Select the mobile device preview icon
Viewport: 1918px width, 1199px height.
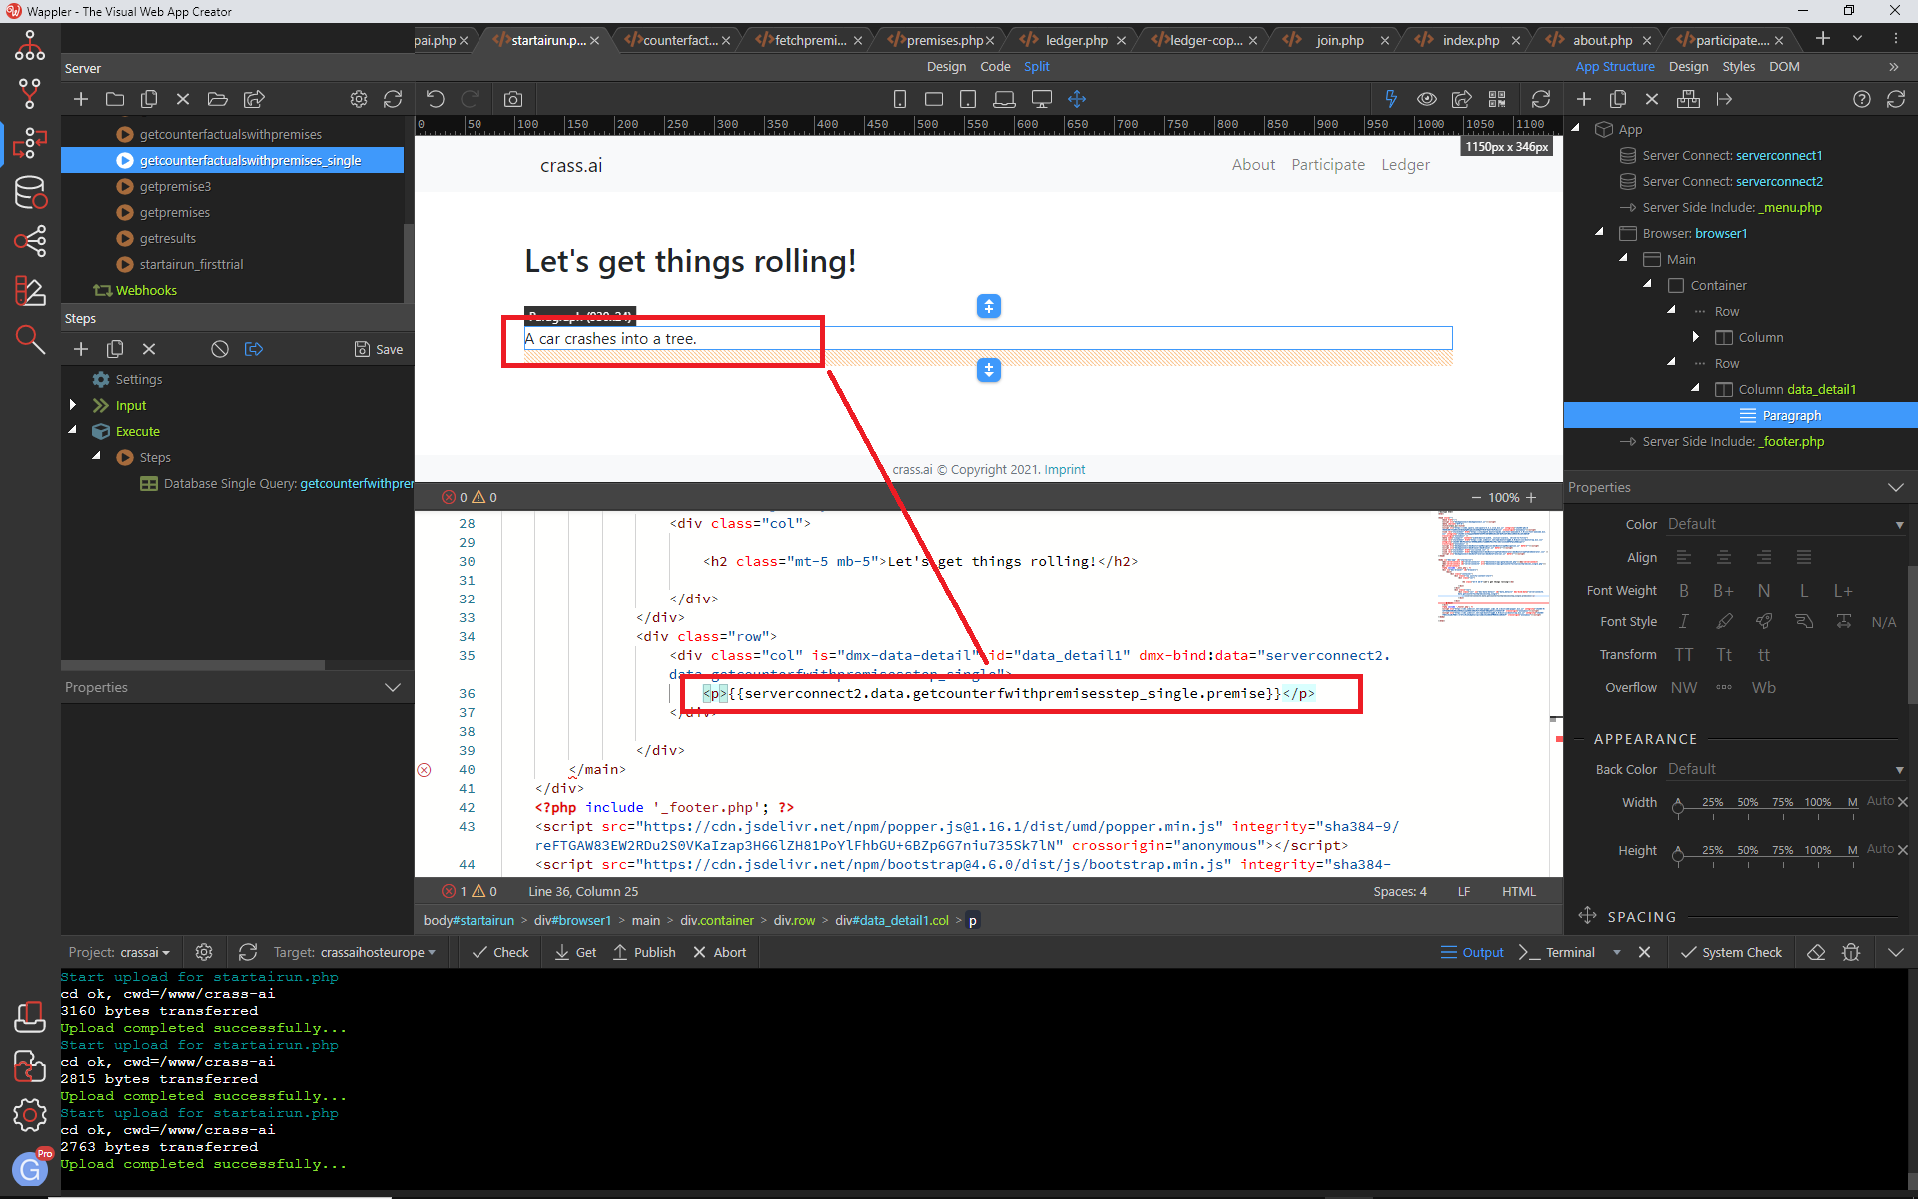coord(899,99)
